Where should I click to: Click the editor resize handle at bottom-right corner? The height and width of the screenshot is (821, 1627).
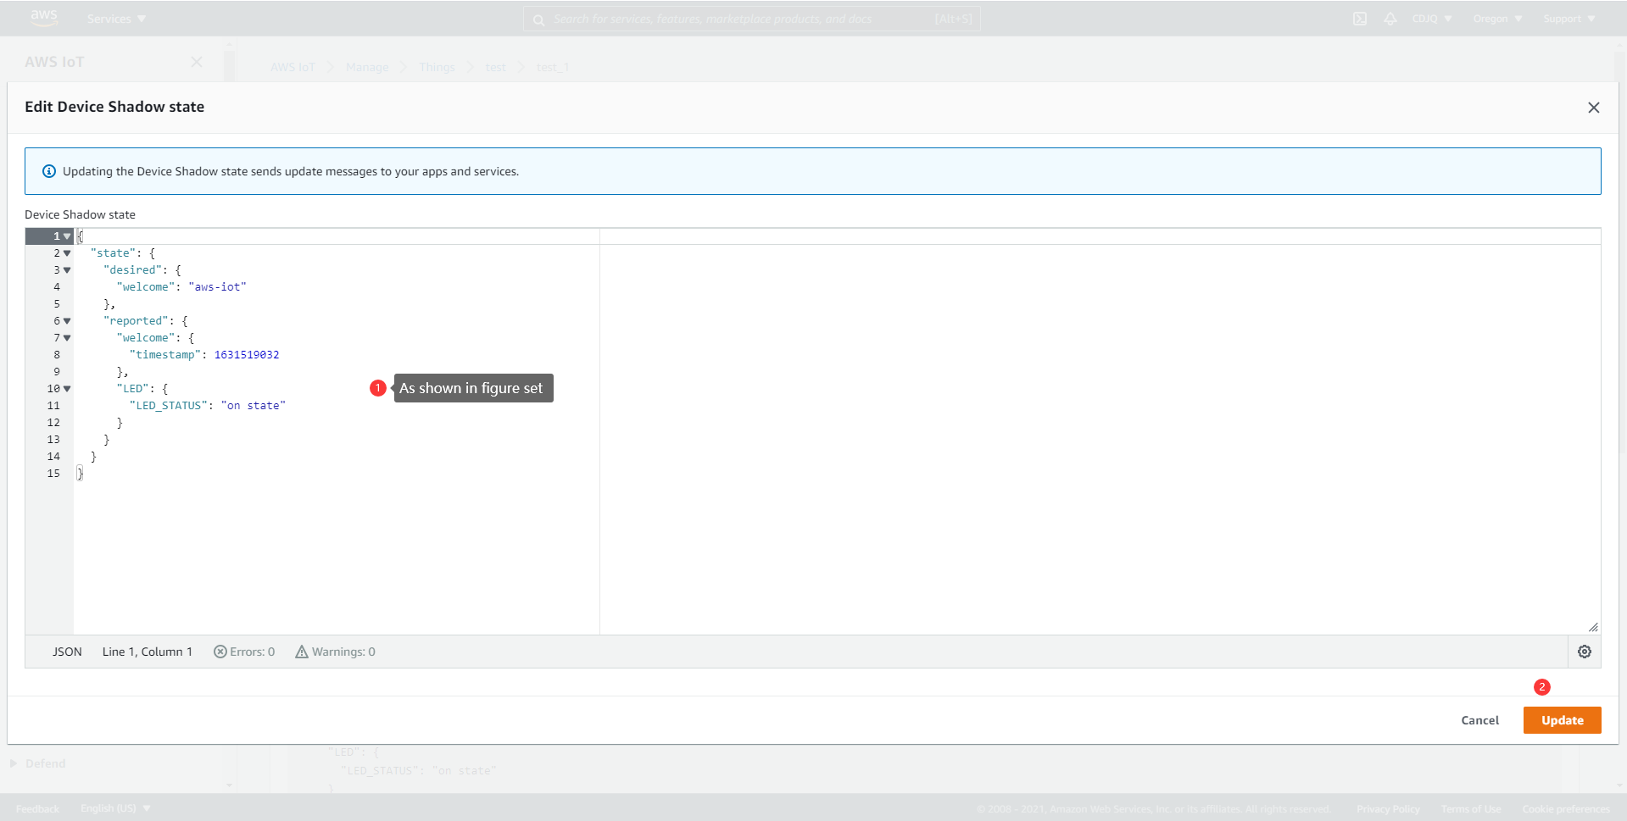(1593, 627)
